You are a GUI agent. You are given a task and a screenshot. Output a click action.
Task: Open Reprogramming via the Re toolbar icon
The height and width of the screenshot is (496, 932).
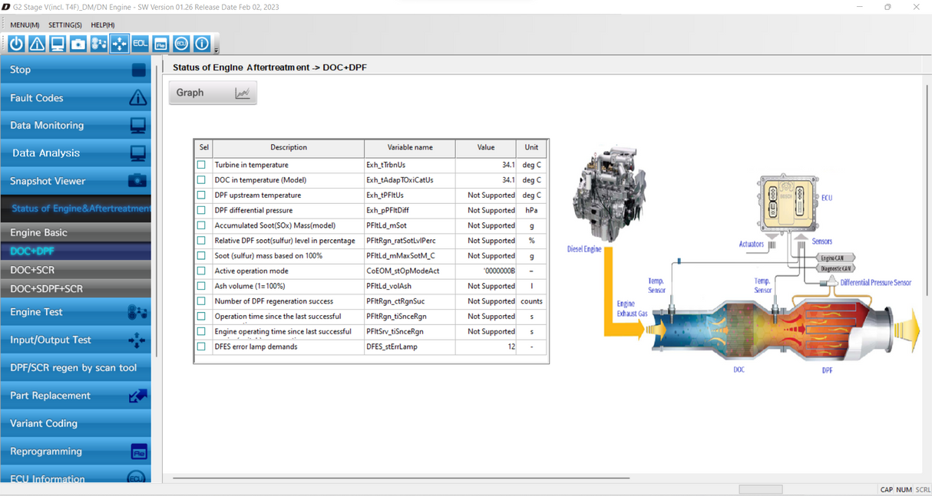point(161,44)
